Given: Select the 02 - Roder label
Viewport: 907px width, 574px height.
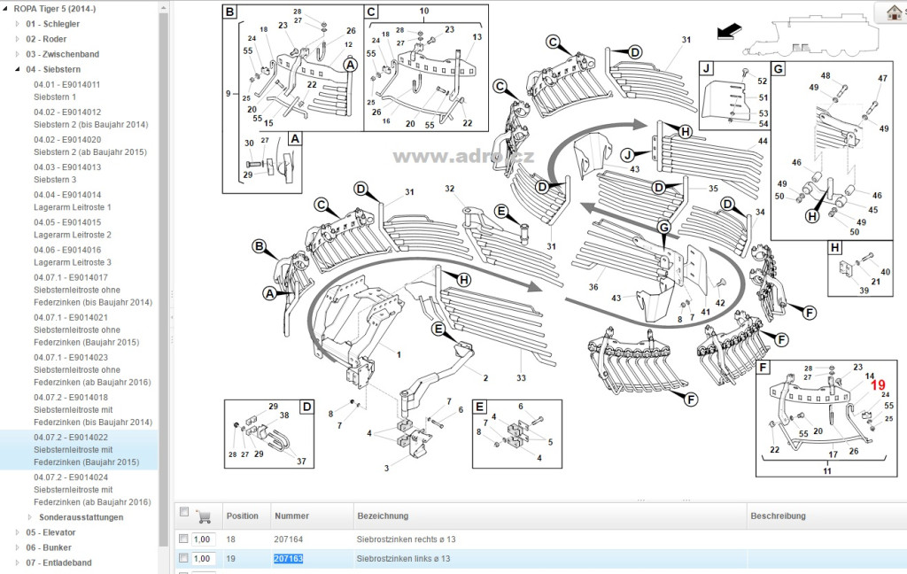Looking at the screenshot, I should (x=46, y=39).
